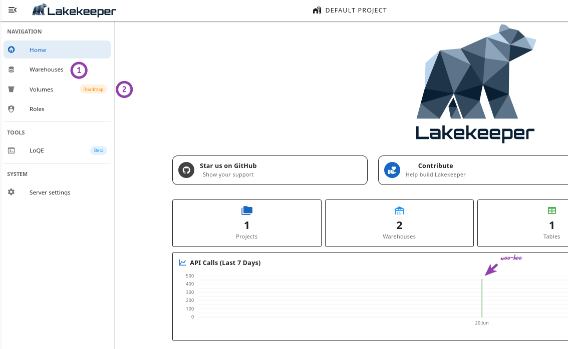
Task: Click the Volumes bucket icon
Action: click(x=11, y=89)
